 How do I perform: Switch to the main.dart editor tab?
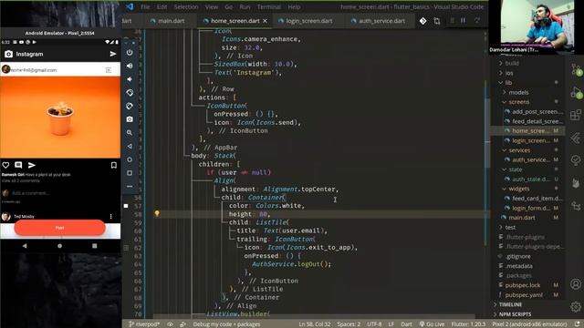171,21
